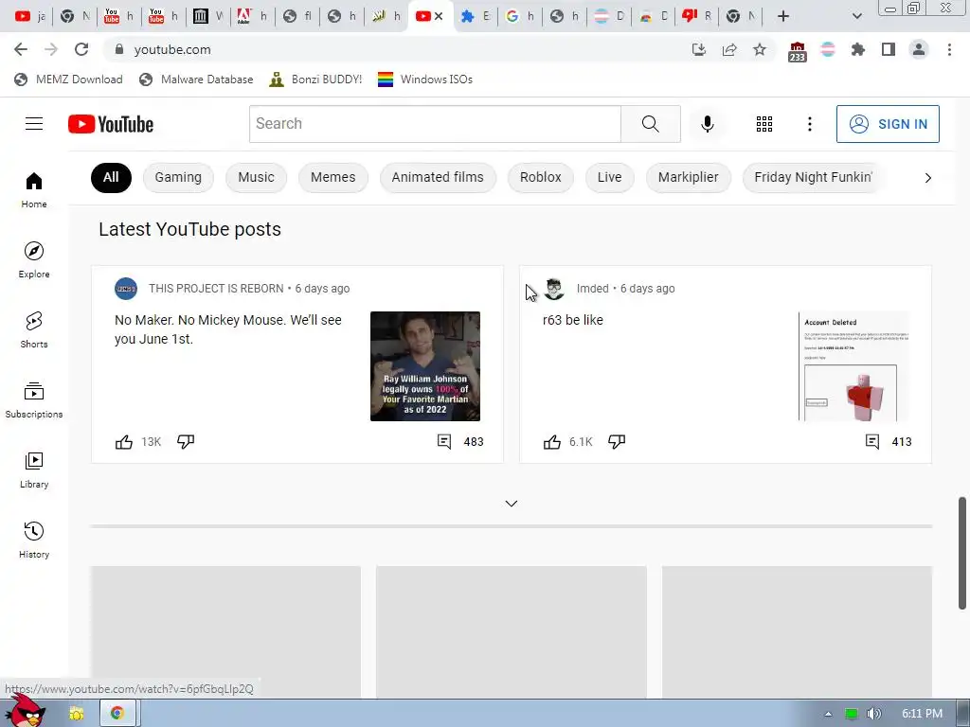Like the THIS PROJECT IS REBORN post
The height and width of the screenshot is (727, 970).
coord(124,441)
